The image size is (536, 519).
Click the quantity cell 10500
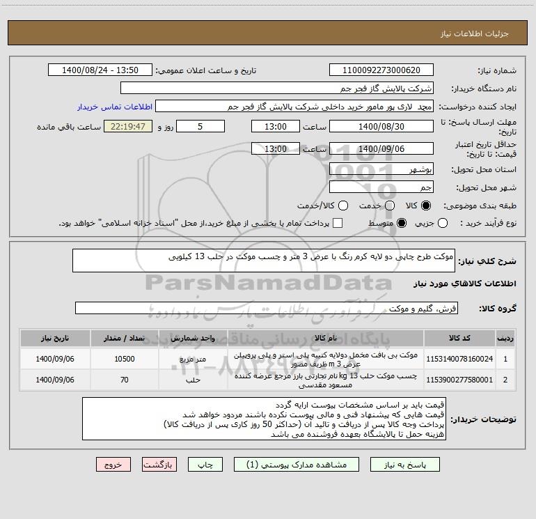tap(125, 359)
